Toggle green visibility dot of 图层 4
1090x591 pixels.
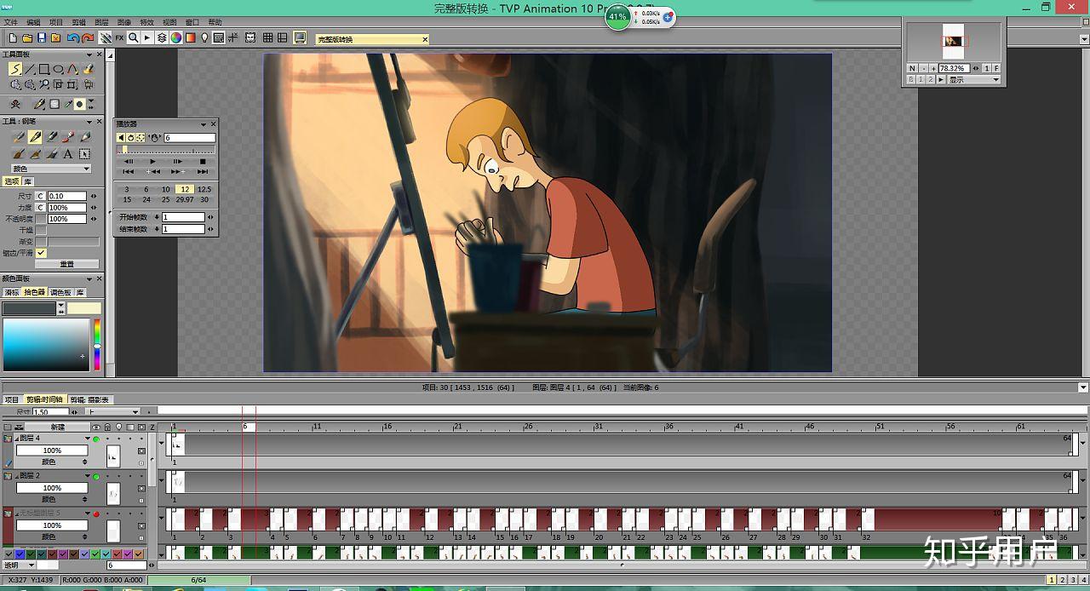[x=96, y=439]
